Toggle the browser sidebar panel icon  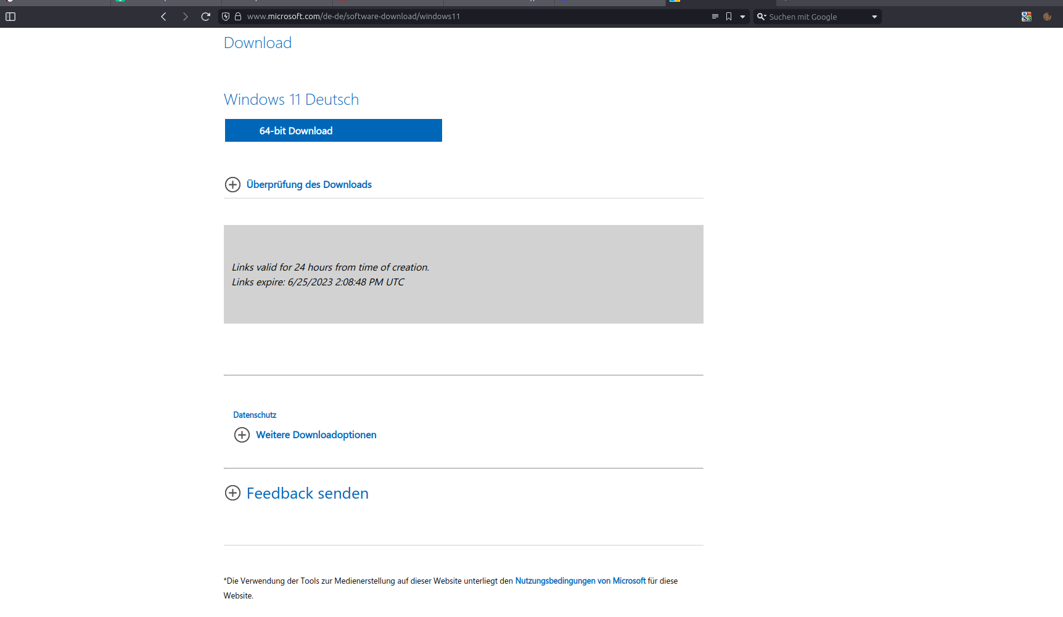click(x=10, y=17)
